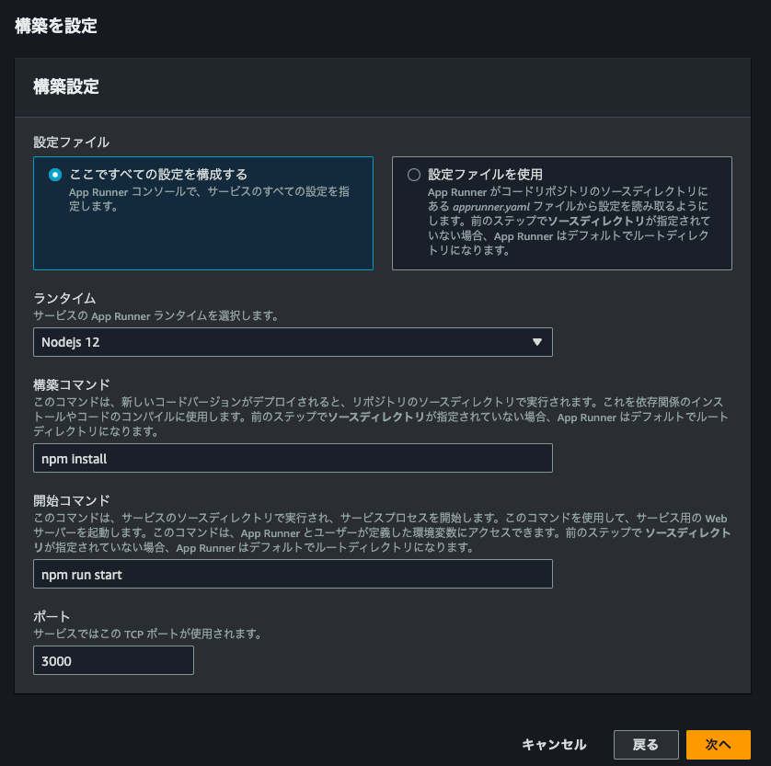The image size is (771, 766).
Task: Select the '設定ファイルを使用' radio button
Action: tap(414, 175)
